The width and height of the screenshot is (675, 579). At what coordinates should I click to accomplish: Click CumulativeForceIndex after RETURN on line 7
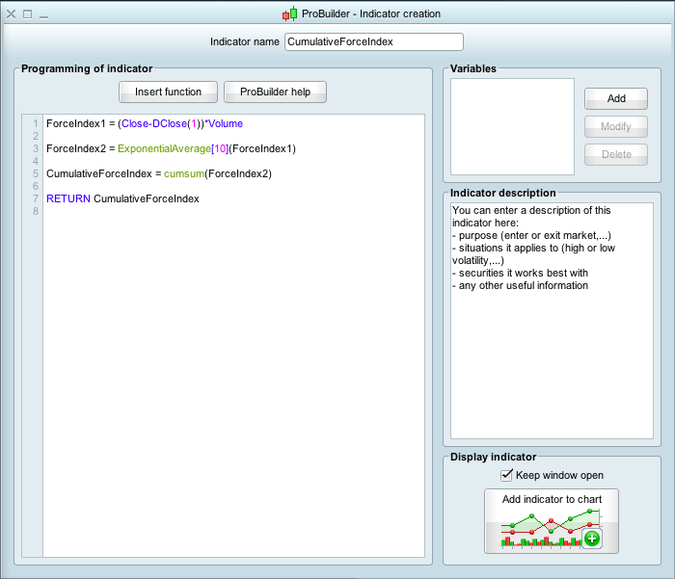click(147, 198)
